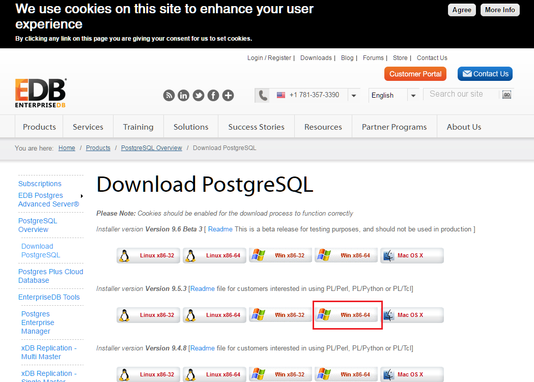Open the Facebook social icon

coord(213,96)
